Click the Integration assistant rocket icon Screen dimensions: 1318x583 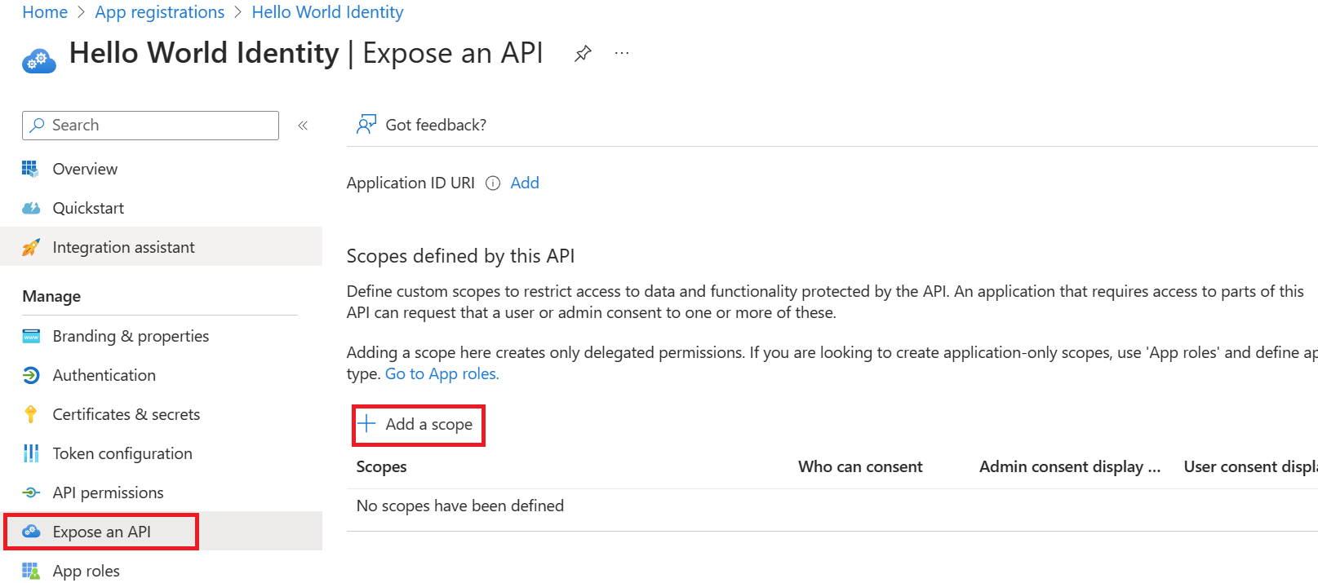(31, 247)
